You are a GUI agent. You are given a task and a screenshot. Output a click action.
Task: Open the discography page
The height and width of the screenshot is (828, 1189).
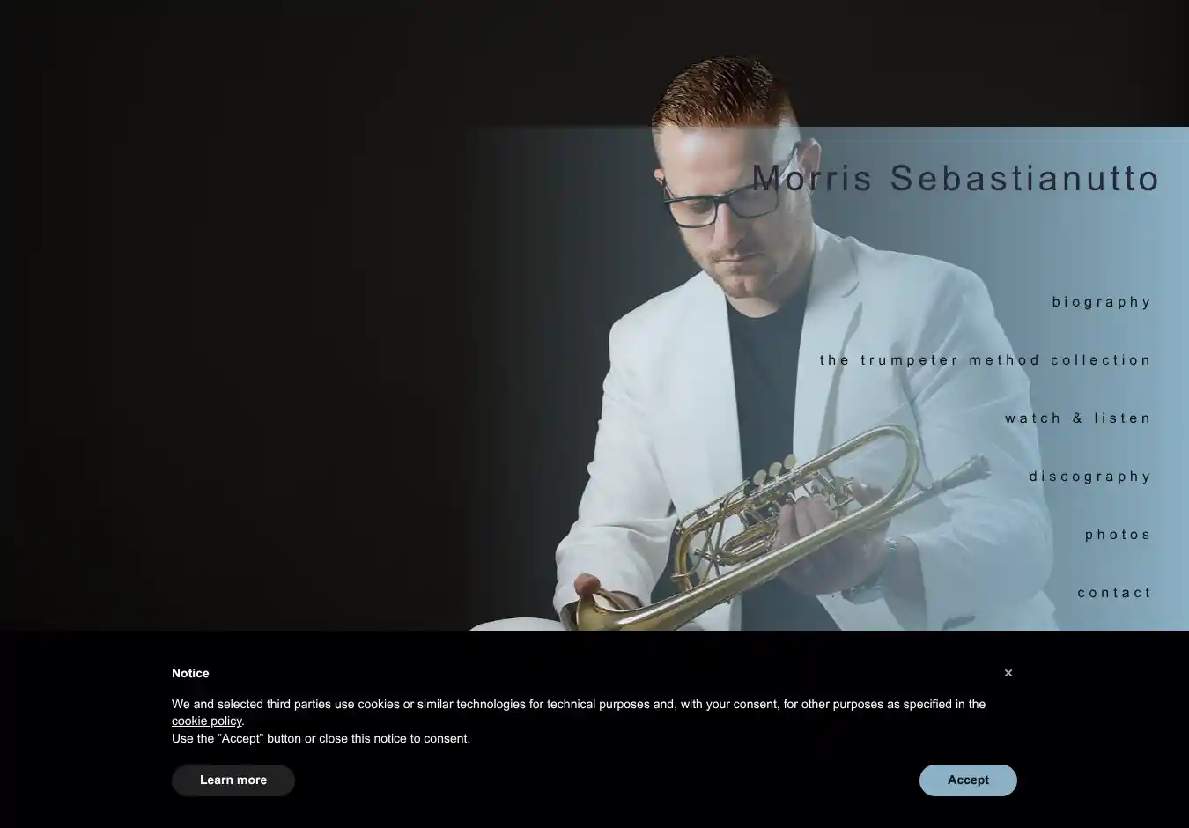1090,477
